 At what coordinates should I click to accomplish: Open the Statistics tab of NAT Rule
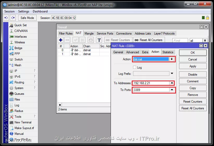168,52
